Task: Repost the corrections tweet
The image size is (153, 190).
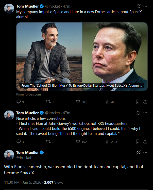Action: pyautogui.click(x=47, y=142)
